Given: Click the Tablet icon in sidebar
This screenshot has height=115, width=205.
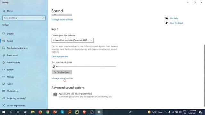Looking at the screenshot, I should point(4,84).
